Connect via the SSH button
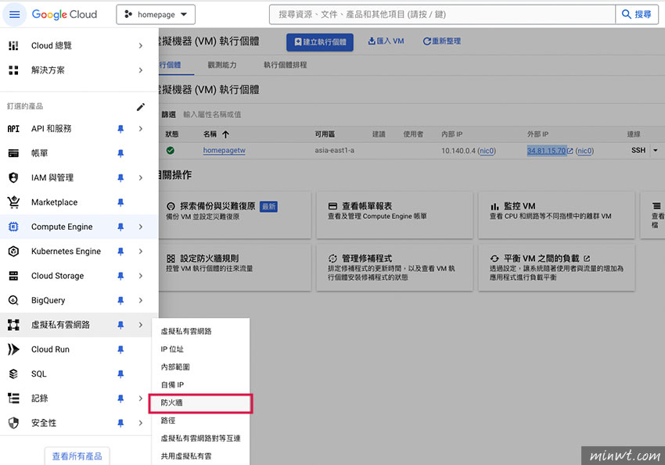665x465 pixels. 638,150
